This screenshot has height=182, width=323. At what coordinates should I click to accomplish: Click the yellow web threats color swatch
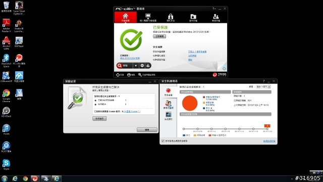(204, 103)
